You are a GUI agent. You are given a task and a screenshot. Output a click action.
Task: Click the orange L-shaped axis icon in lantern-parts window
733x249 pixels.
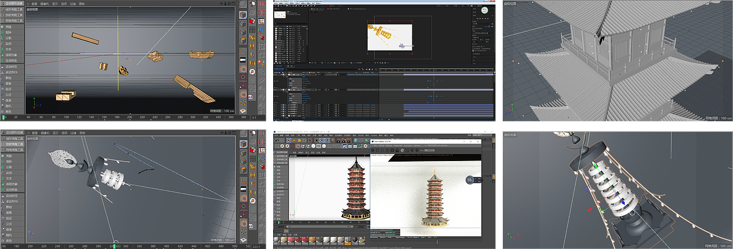243,180
